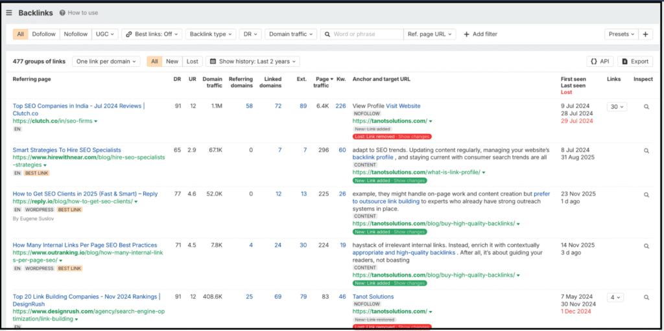
Task: Select the Nofollow filter
Action: click(76, 34)
